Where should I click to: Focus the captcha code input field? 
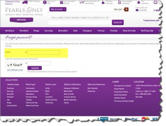[39, 63]
